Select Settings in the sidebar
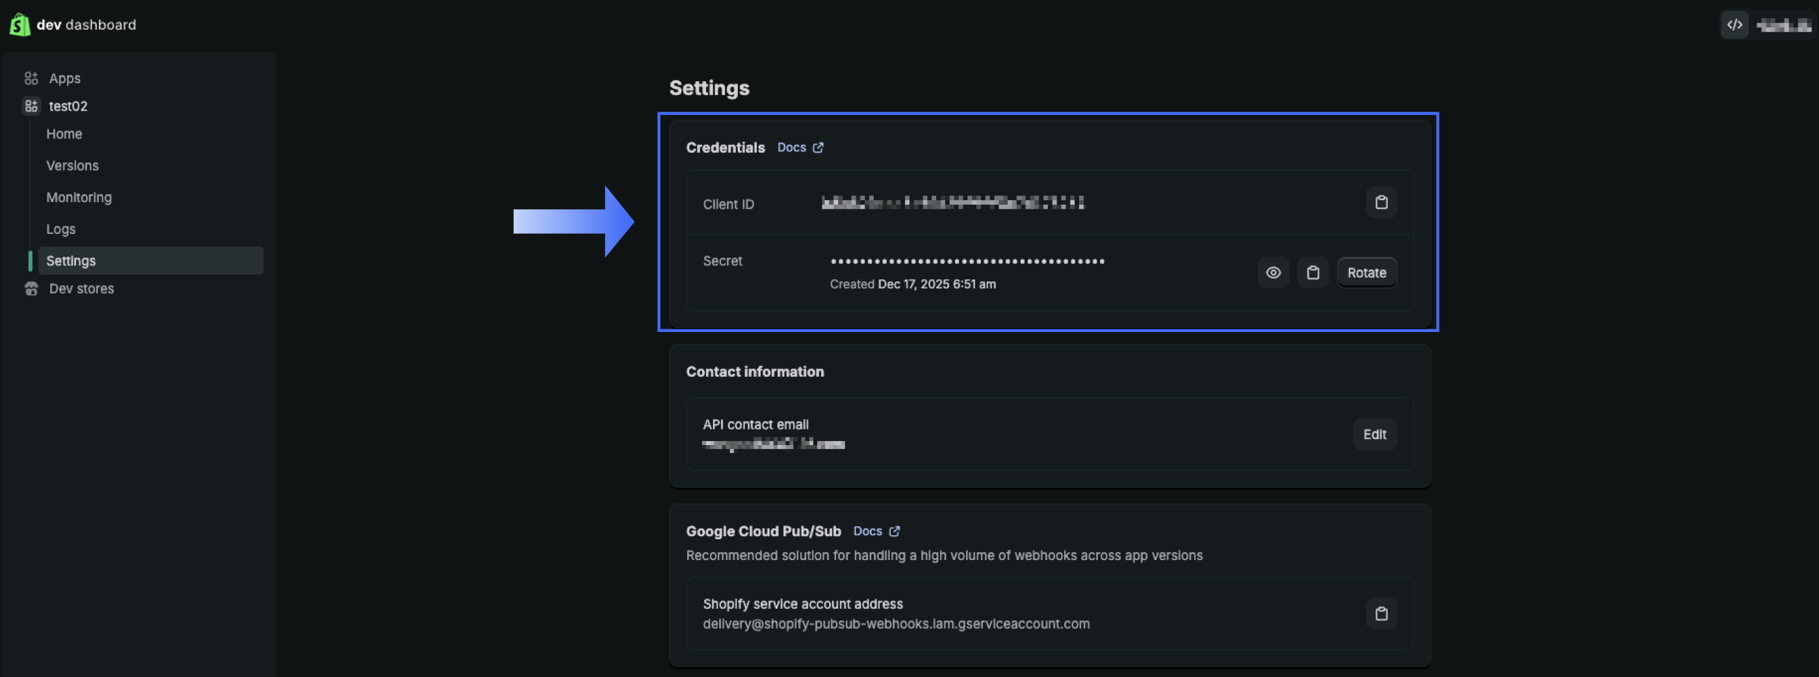This screenshot has height=677, width=1819. point(72,261)
